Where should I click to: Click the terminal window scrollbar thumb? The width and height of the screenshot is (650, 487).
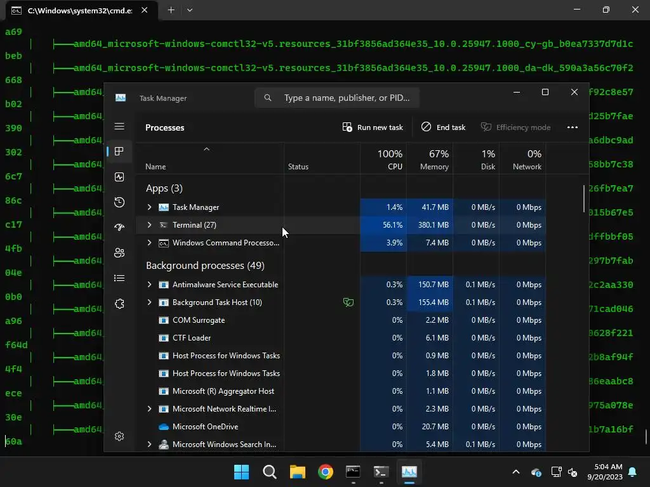[646, 438]
